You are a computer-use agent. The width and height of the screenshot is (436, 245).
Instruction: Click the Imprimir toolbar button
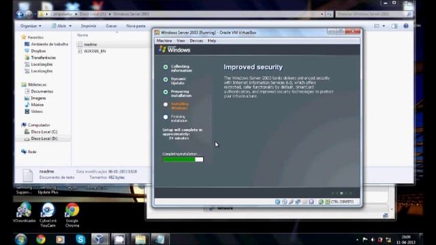pyautogui.click(x=89, y=26)
